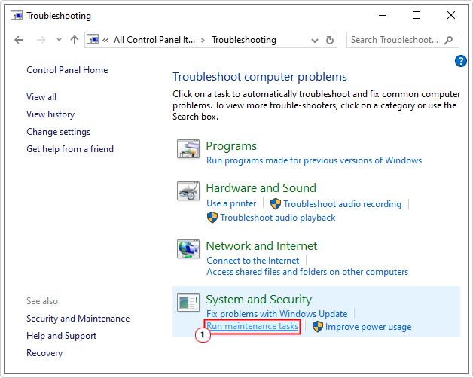Expand the address bar history dropdown
473x378 pixels.
pyautogui.click(x=315, y=40)
